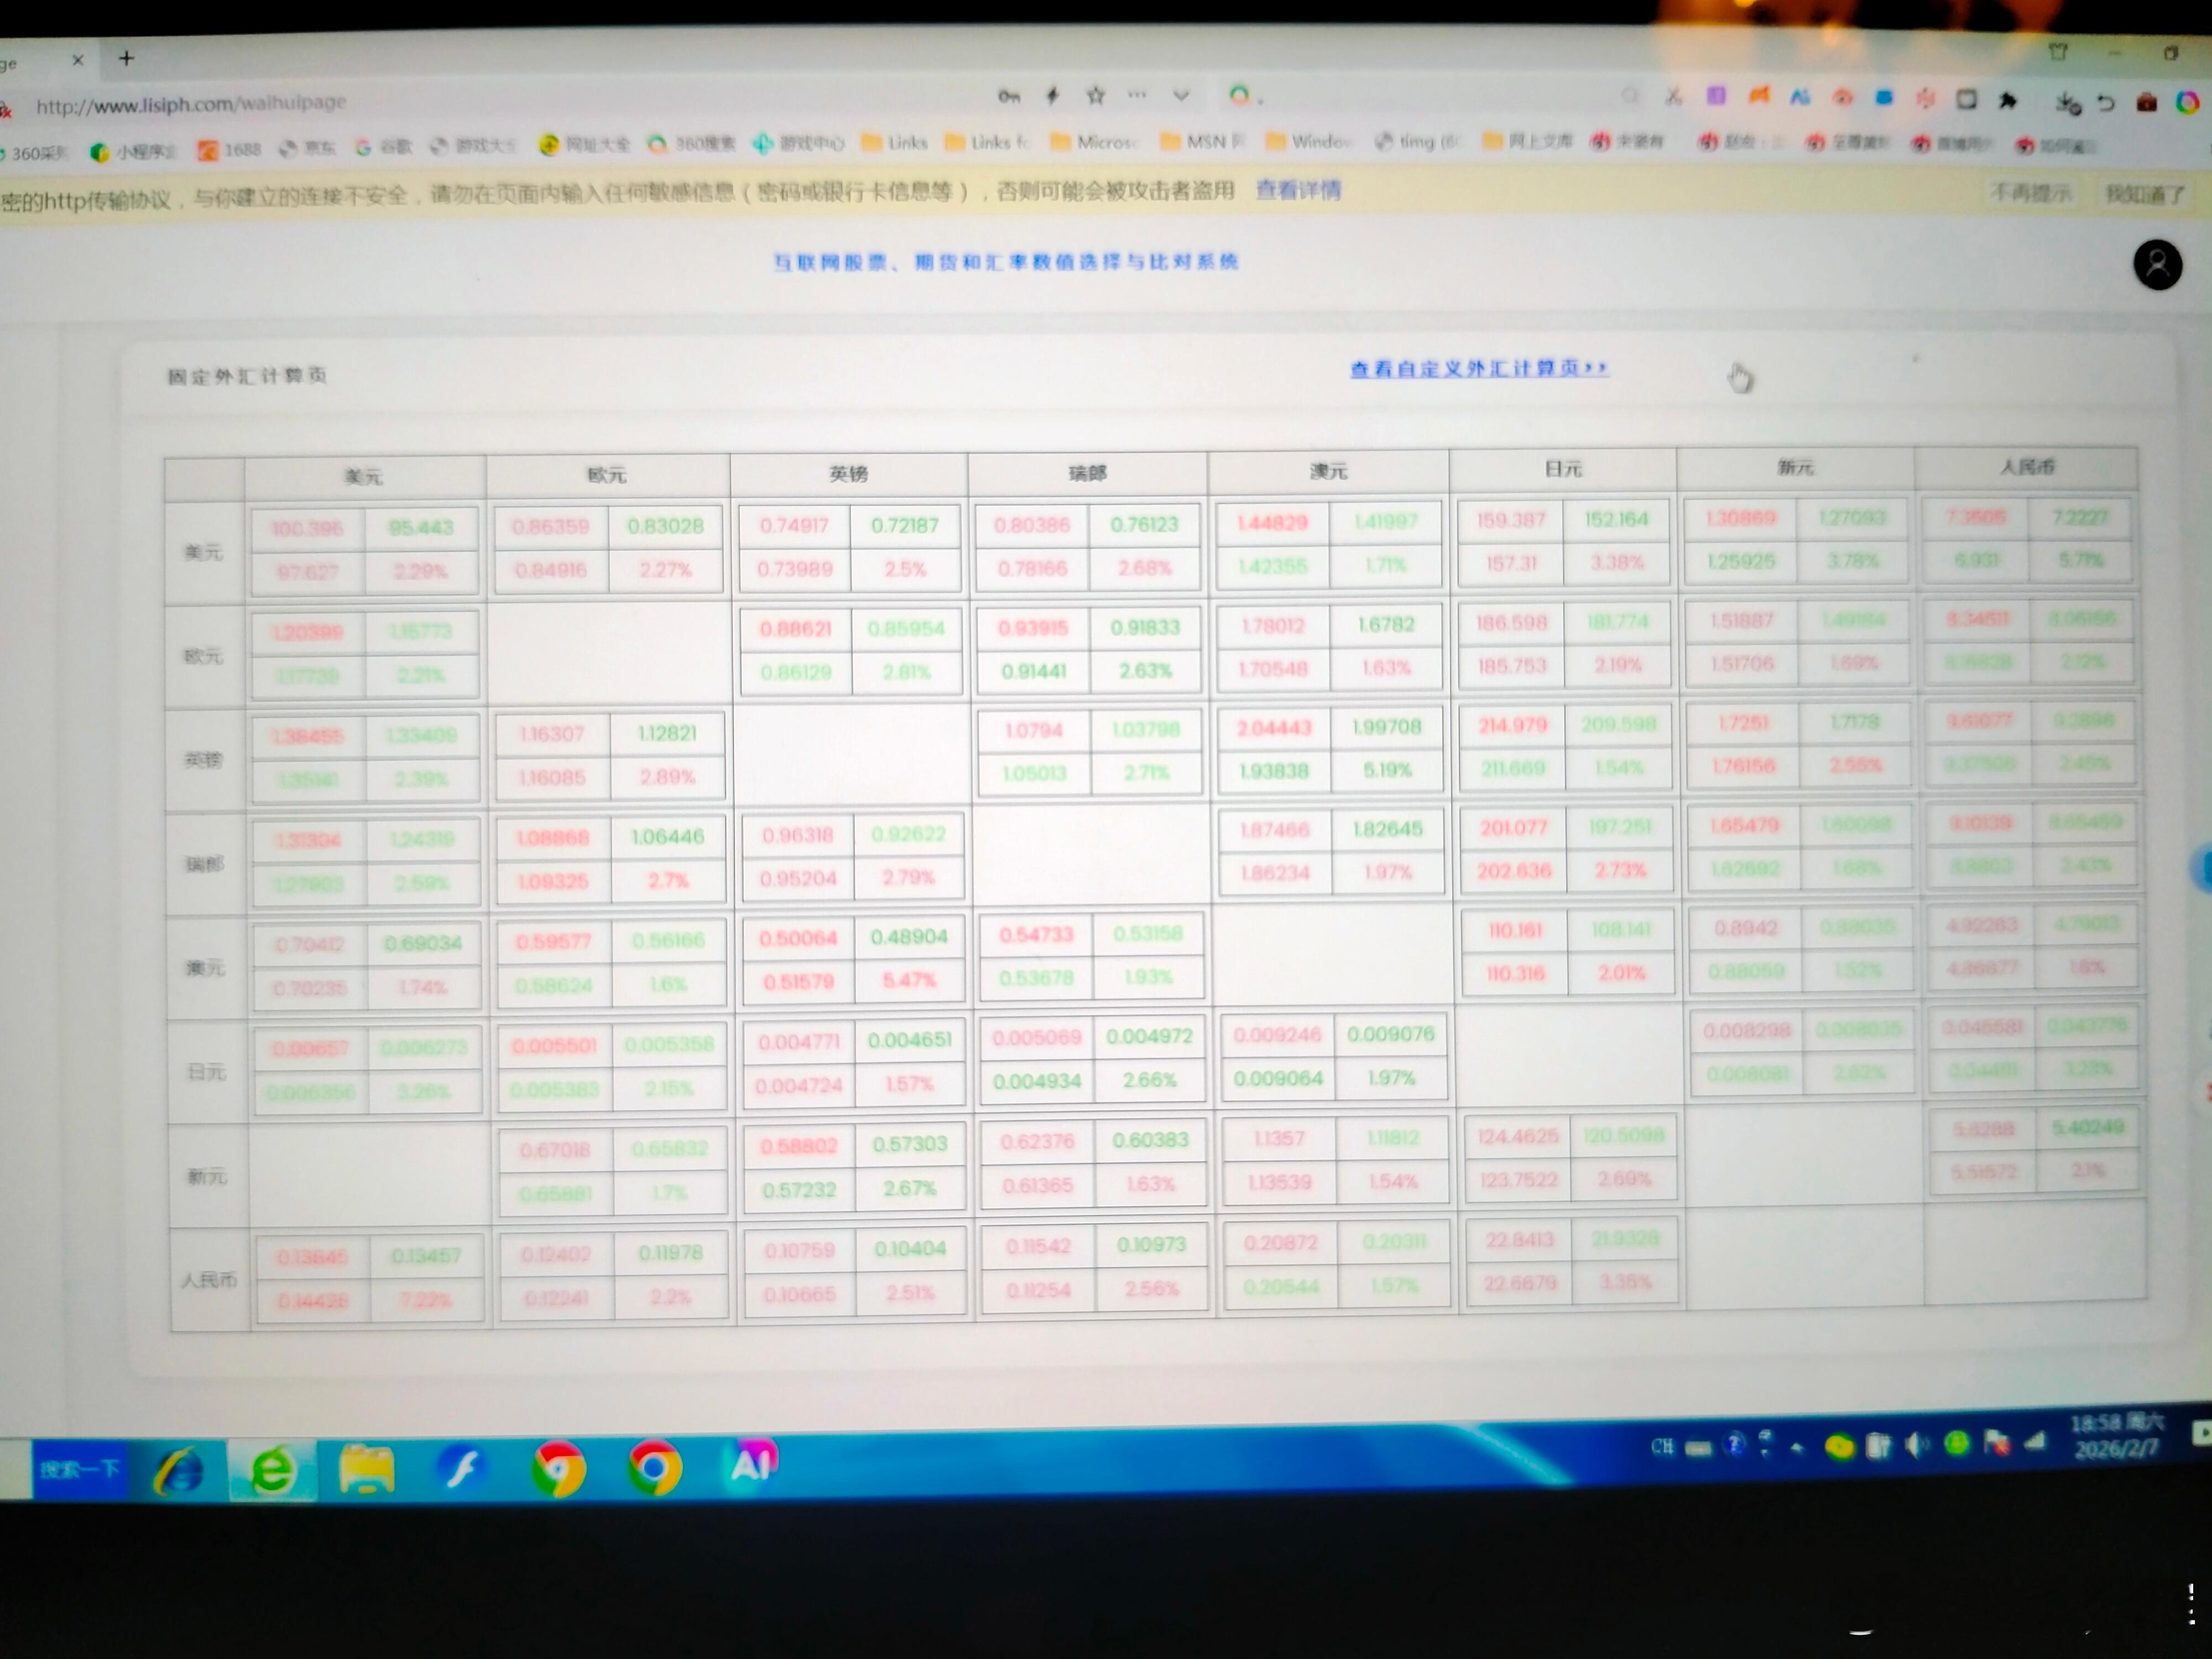Click the star favorite icon in address bar

pos(1096,96)
